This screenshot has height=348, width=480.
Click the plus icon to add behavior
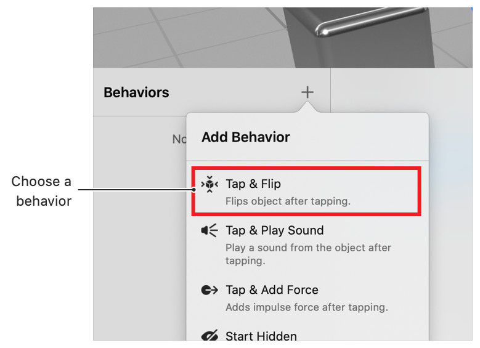(x=307, y=92)
